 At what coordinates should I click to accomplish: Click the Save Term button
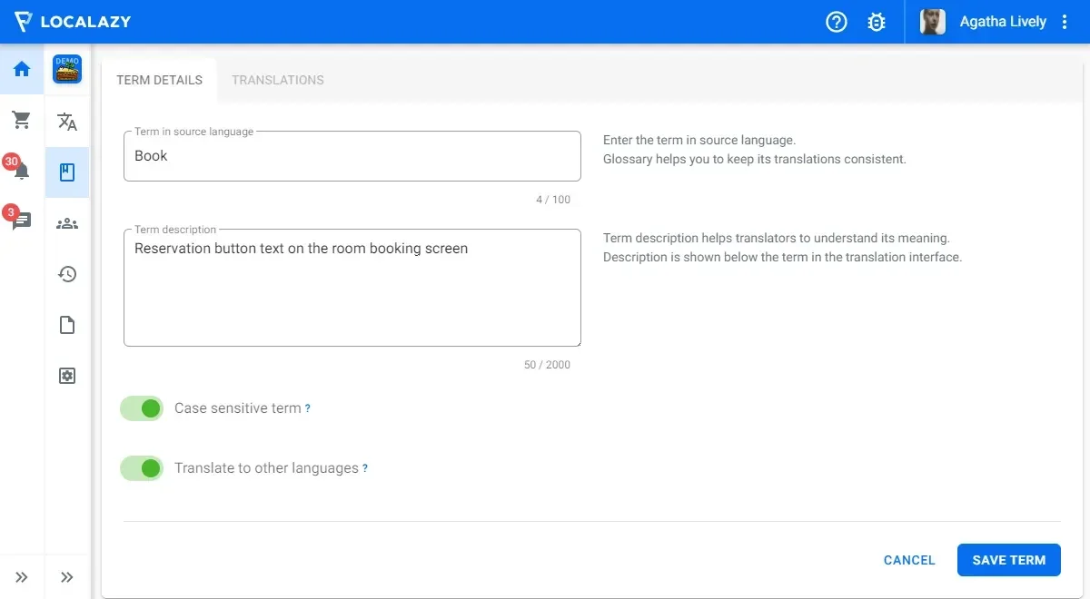pyautogui.click(x=1008, y=560)
